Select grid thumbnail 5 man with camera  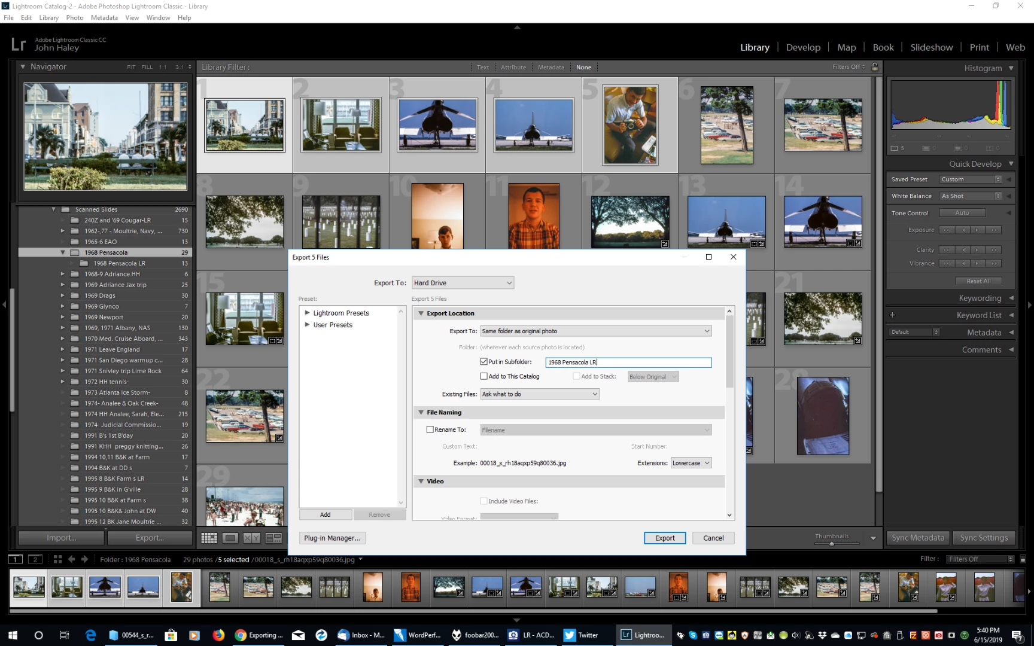click(x=630, y=125)
